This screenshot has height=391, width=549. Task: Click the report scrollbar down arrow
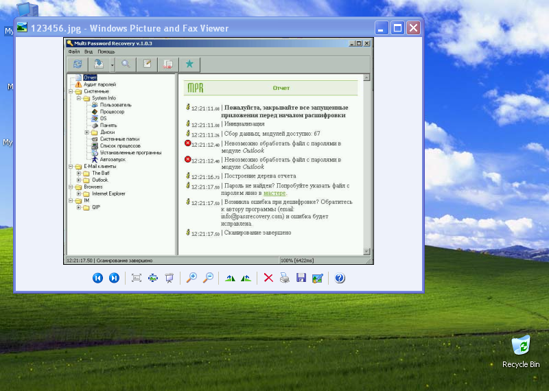(366, 251)
